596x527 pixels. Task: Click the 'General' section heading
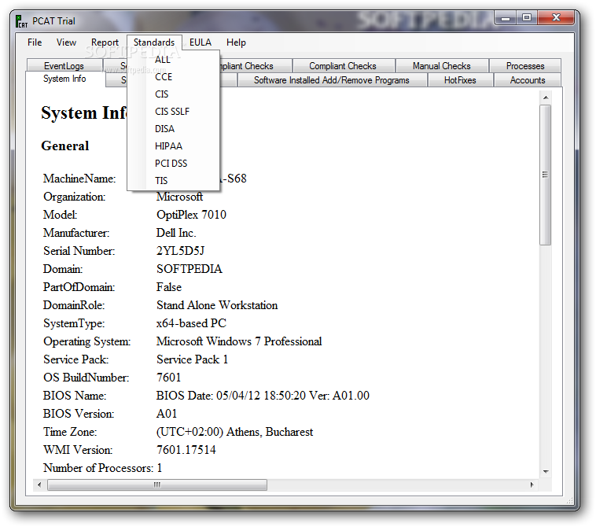(x=65, y=146)
